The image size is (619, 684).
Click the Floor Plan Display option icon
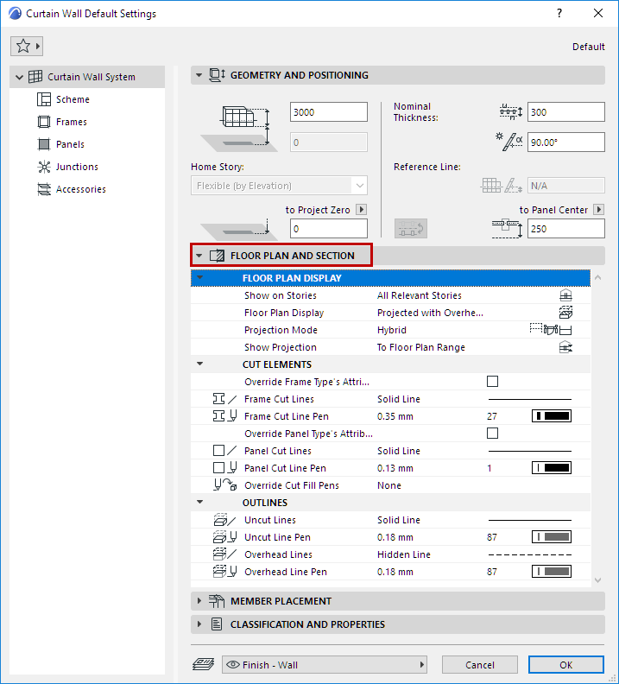(x=565, y=313)
